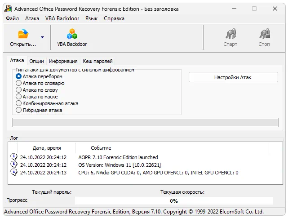Image resolution: width=288 pixels, height=218 pixels.
Task: Click the Дата, время column header
Action: tap(47, 148)
